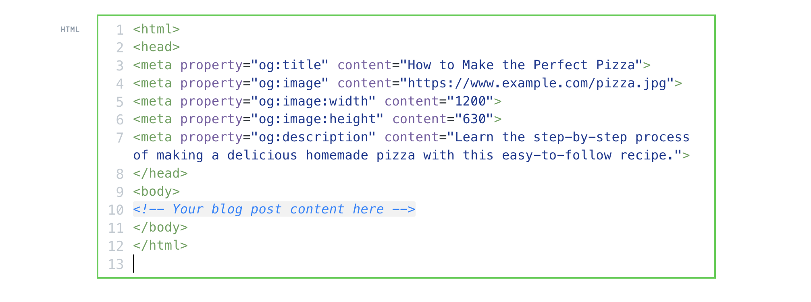Click the og:title property value

(290, 65)
